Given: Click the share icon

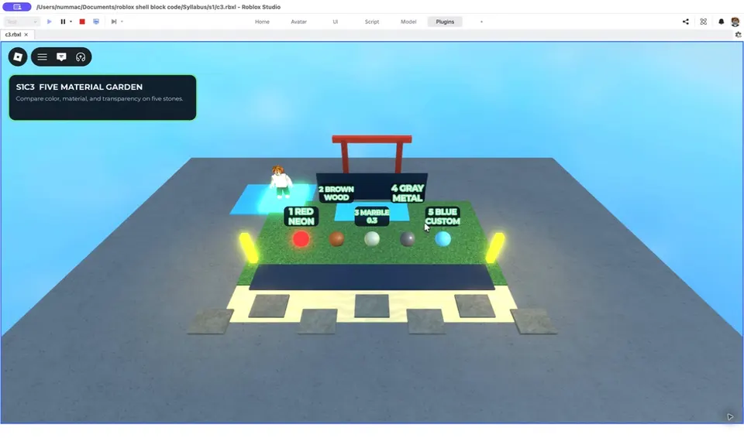Looking at the screenshot, I should tap(686, 22).
